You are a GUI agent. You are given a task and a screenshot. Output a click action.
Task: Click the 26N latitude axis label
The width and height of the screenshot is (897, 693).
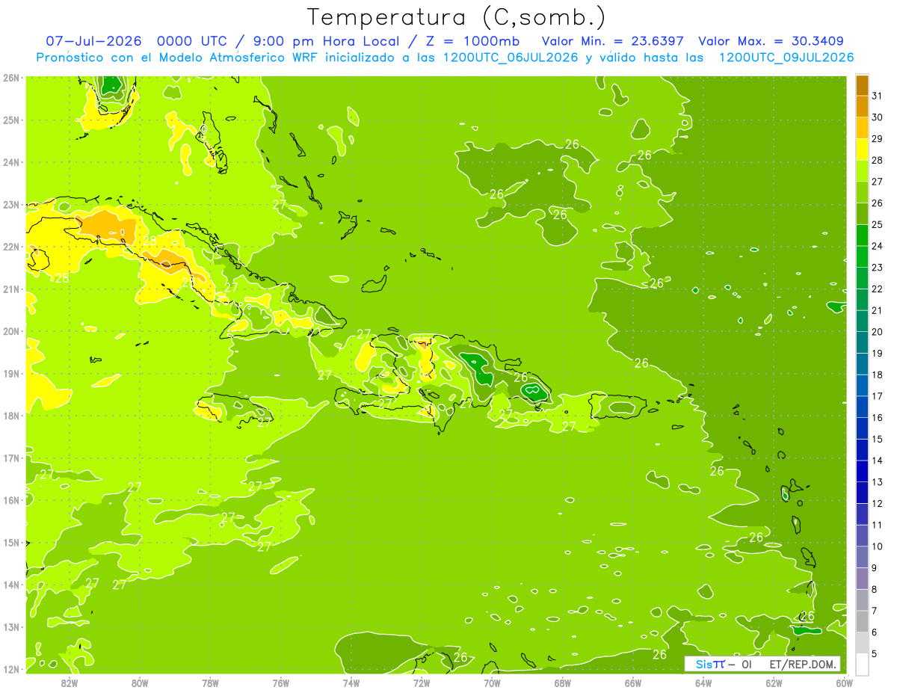10,78
